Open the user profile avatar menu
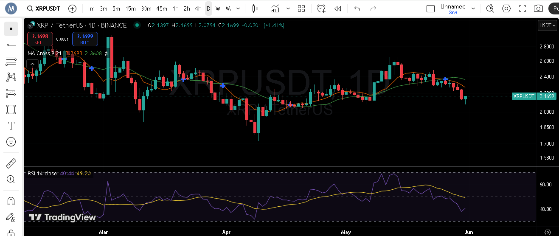Image resolution: width=559 pixels, height=236 pixels. [x=11, y=8]
